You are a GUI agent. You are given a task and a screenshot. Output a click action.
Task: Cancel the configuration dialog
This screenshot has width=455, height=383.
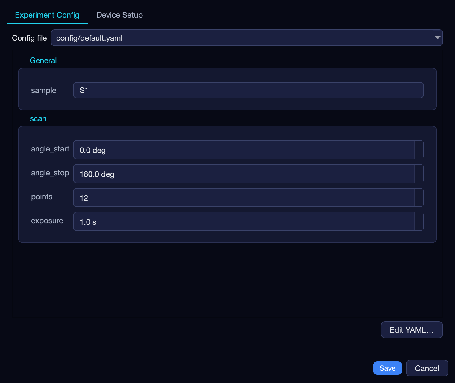pyautogui.click(x=427, y=368)
